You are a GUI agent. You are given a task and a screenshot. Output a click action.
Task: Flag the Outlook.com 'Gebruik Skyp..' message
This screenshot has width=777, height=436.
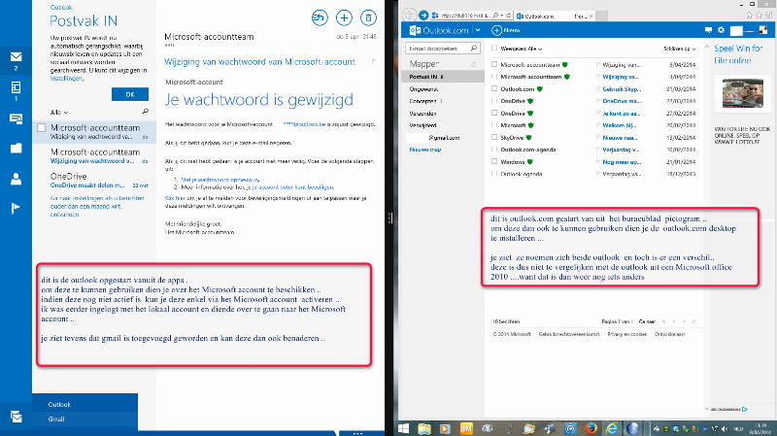(x=598, y=89)
